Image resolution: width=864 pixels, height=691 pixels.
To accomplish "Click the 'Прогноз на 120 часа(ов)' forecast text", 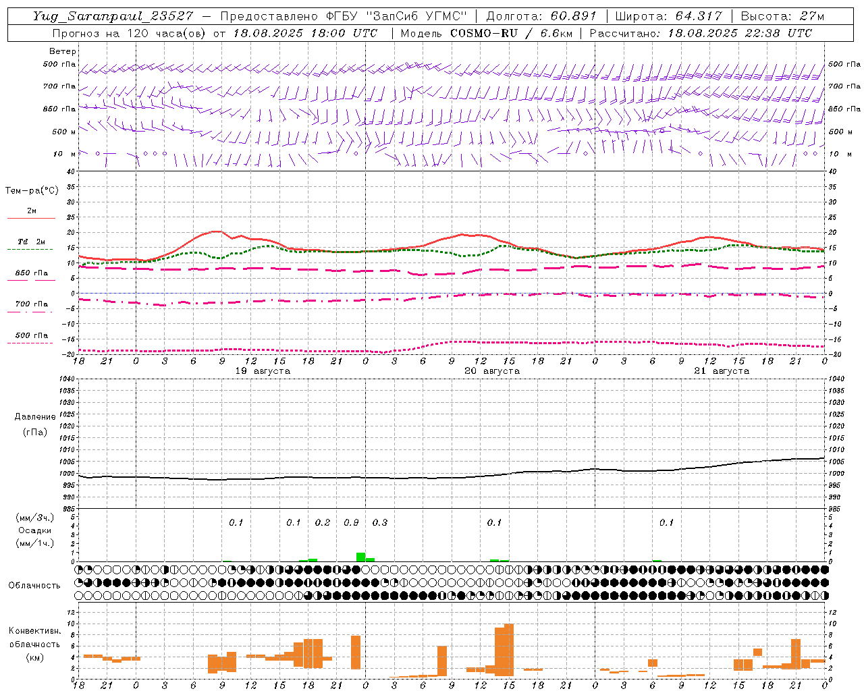I will (130, 33).
